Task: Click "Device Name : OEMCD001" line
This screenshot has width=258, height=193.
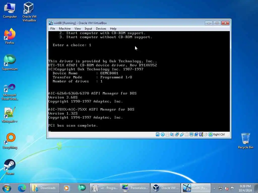Action: pyautogui.click(x=85, y=73)
